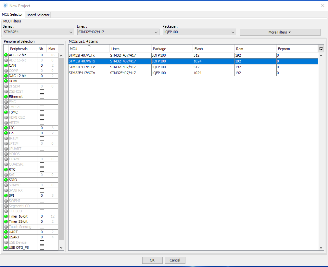328x267 pixels.
Task: Enable the DCMI peripheral checkbox
Action: pyautogui.click(x=42, y=81)
